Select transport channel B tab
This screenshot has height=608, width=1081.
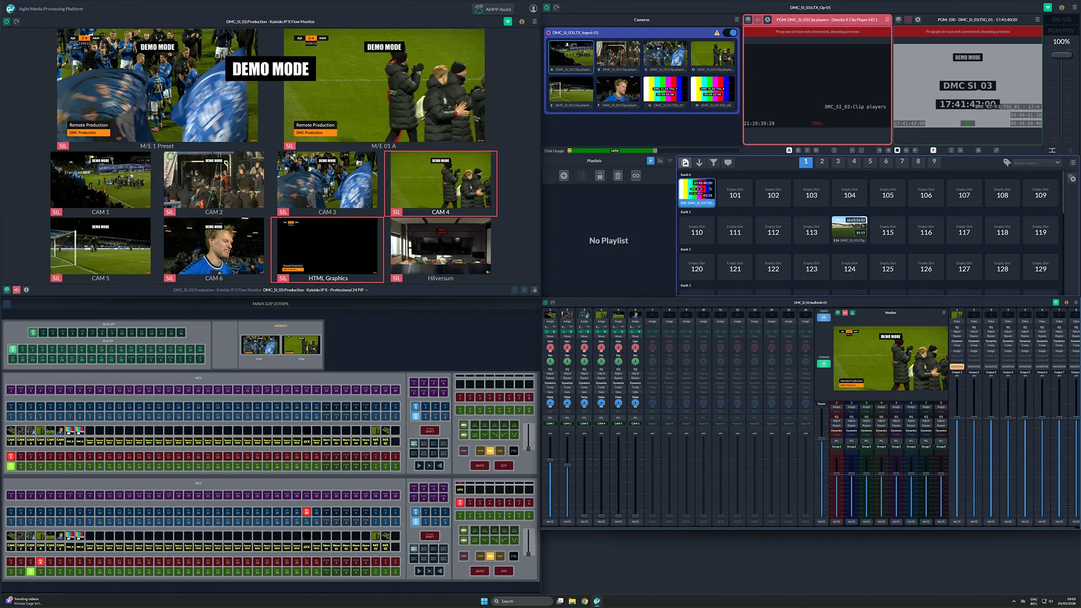point(798,150)
